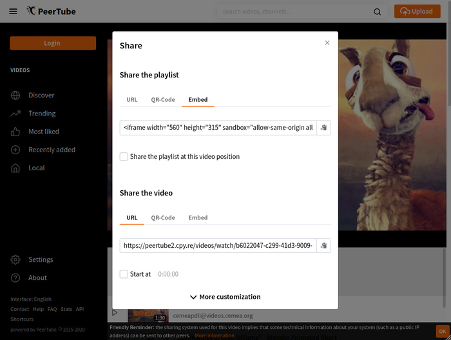Open the Contact link
Image resolution: width=451 pixels, height=340 pixels.
coord(19,309)
